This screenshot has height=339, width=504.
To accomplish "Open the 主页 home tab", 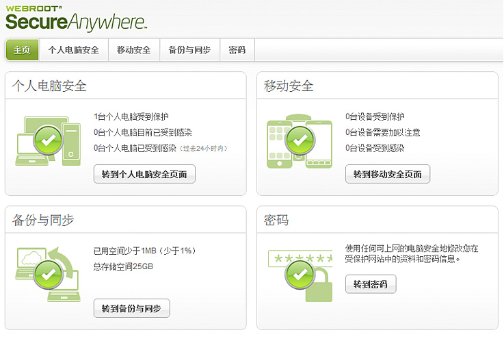I will click(22, 50).
